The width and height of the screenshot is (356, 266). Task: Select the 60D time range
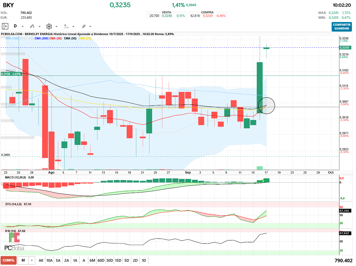(101, 260)
